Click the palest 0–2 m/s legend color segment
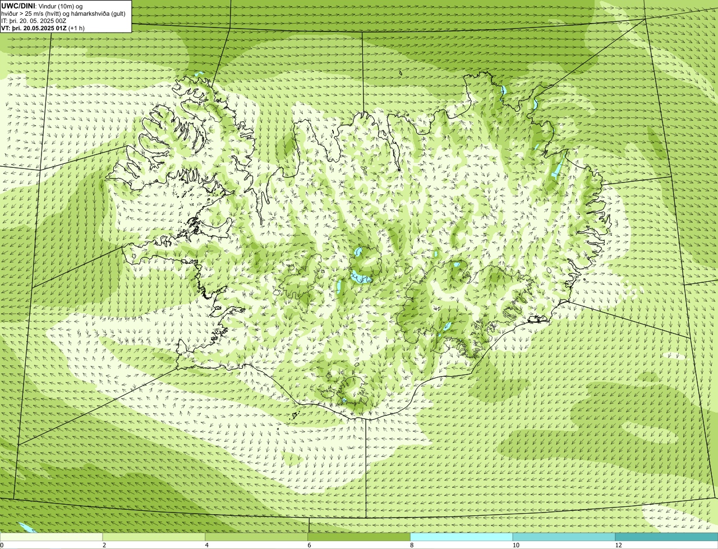718x549 pixels. pyautogui.click(x=52, y=537)
